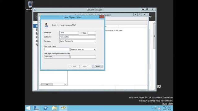Open Server Manager from the taskbar
Viewport: 198px width, 111px height.
pyautogui.click(x=37, y=108)
